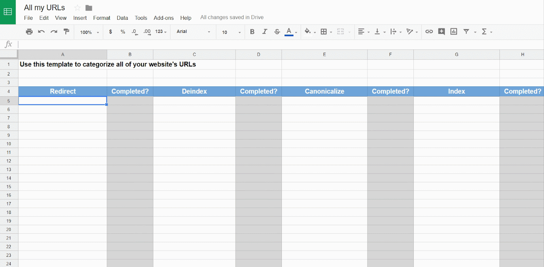The width and height of the screenshot is (544, 267).
Task: Toggle italic text formatting
Action: pyautogui.click(x=265, y=32)
